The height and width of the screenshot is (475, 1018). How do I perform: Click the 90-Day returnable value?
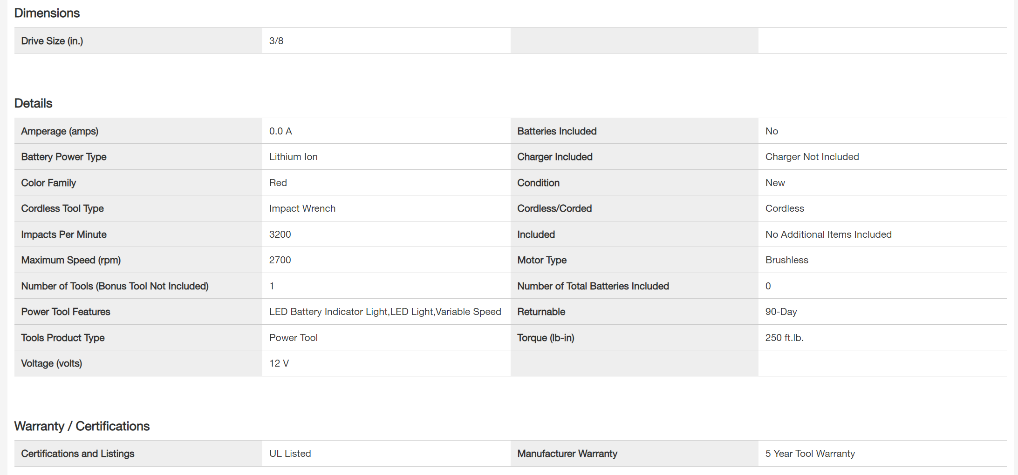click(x=781, y=312)
